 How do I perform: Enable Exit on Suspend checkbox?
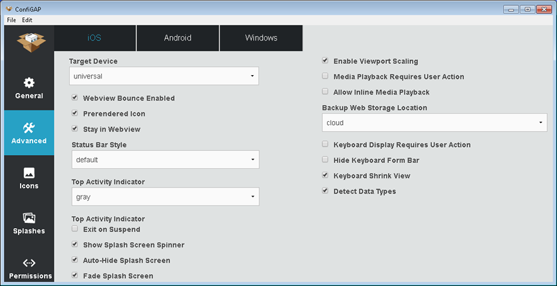74,229
